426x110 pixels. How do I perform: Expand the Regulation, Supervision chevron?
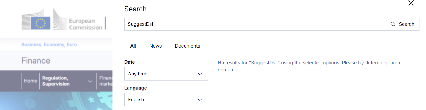point(90,81)
